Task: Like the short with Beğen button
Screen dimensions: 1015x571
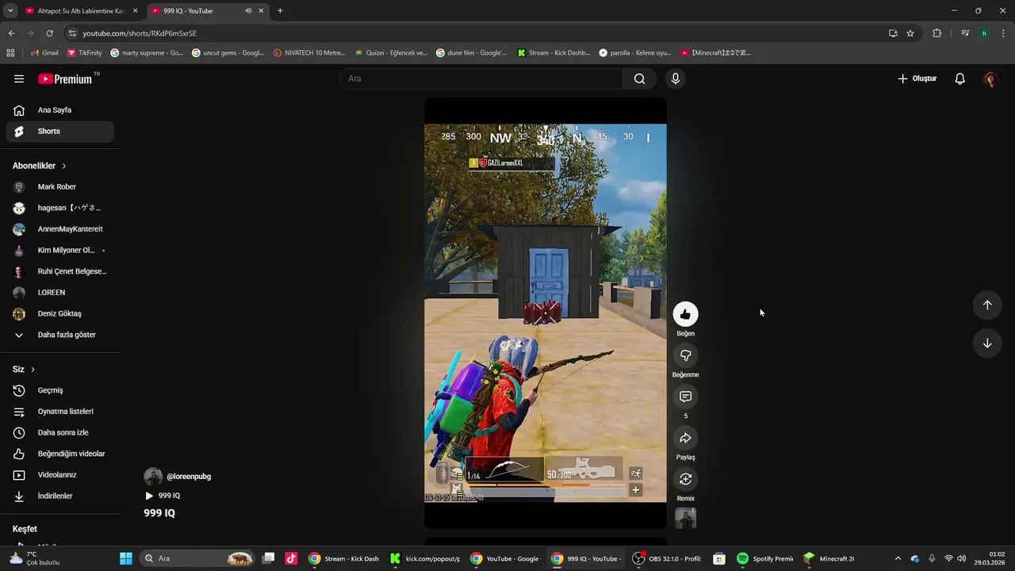Action: point(685,315)
